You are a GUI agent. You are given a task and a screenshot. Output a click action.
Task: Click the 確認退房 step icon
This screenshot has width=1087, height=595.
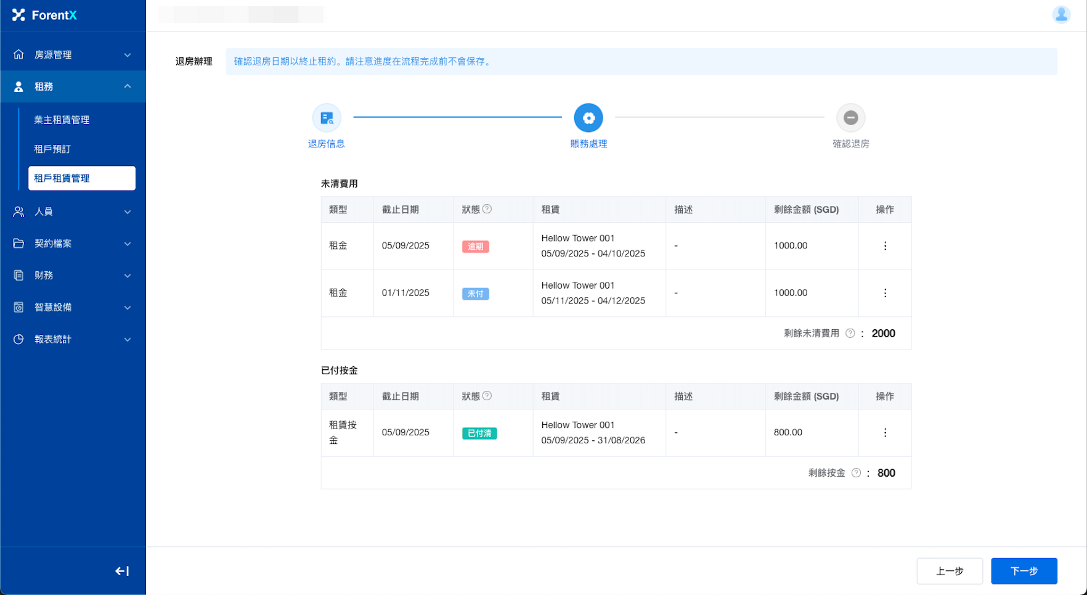tap(850, 118)
